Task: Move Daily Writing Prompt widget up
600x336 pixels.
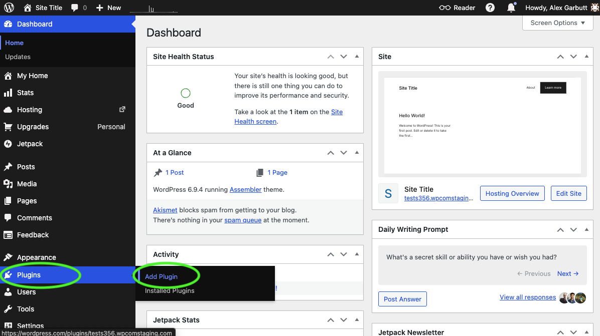Action: click(x=560, y=229)
